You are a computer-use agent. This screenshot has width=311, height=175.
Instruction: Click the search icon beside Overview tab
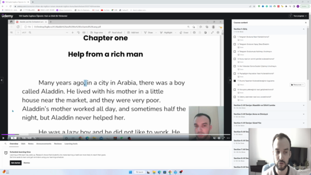click(5, 144)
